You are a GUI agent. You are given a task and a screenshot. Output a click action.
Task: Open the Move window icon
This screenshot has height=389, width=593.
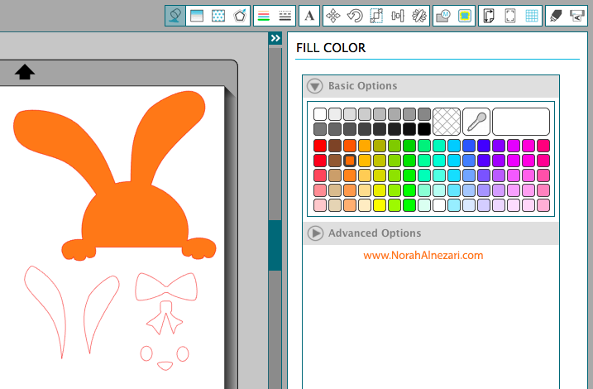tap(333, 16)
